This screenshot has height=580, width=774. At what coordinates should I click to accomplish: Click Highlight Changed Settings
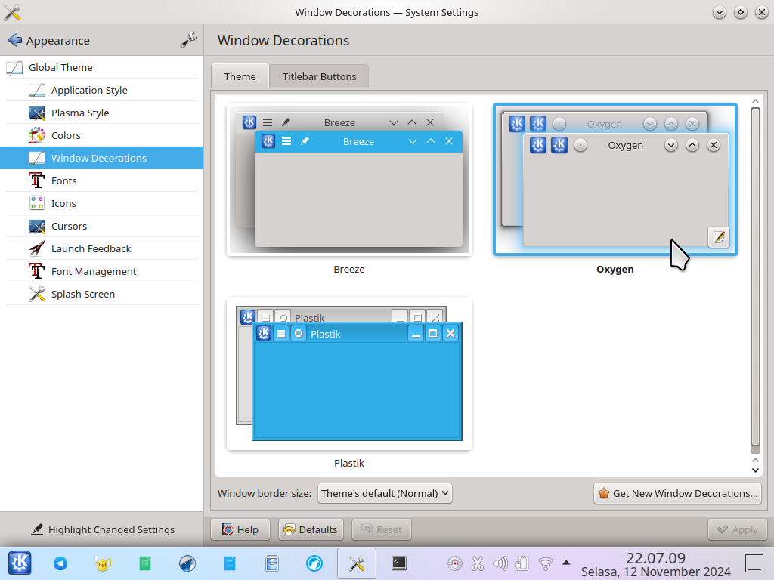[102, 529]
